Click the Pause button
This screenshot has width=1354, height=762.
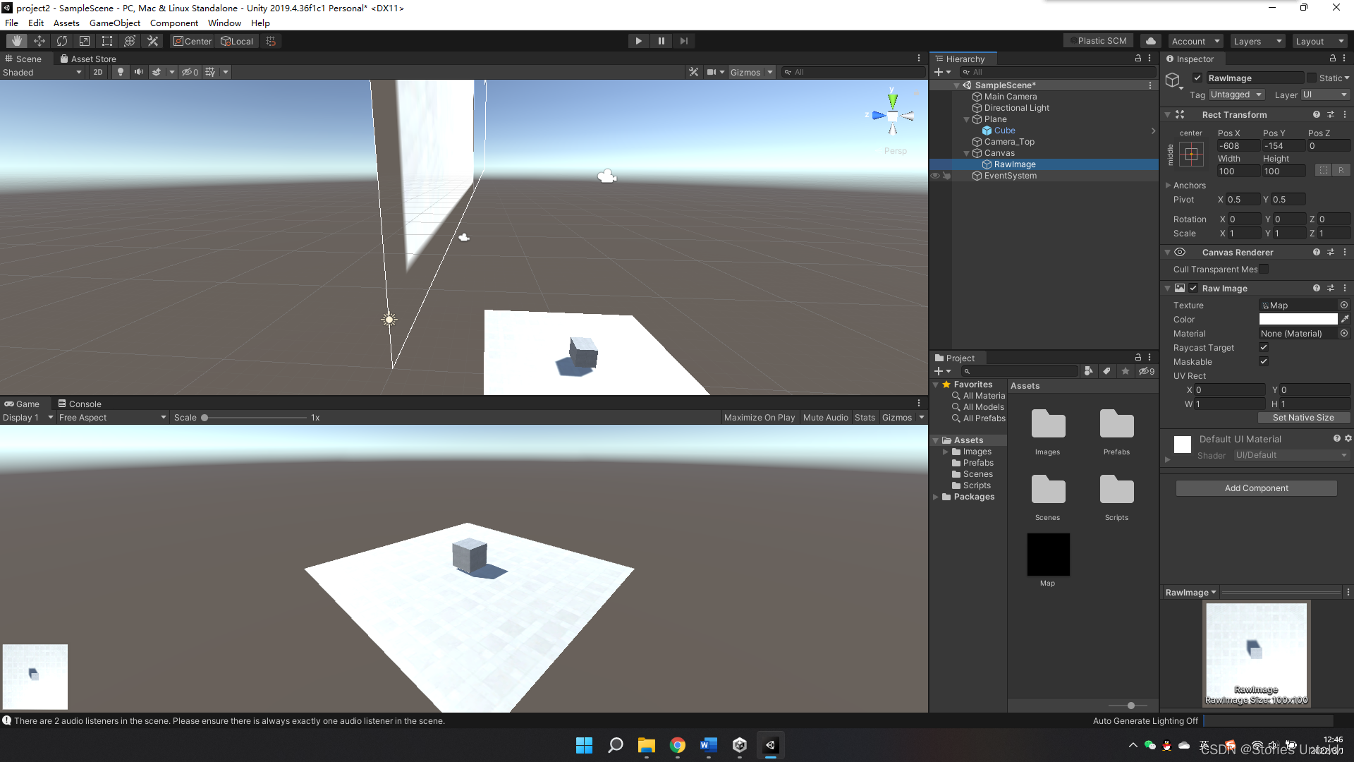point(661,41)
